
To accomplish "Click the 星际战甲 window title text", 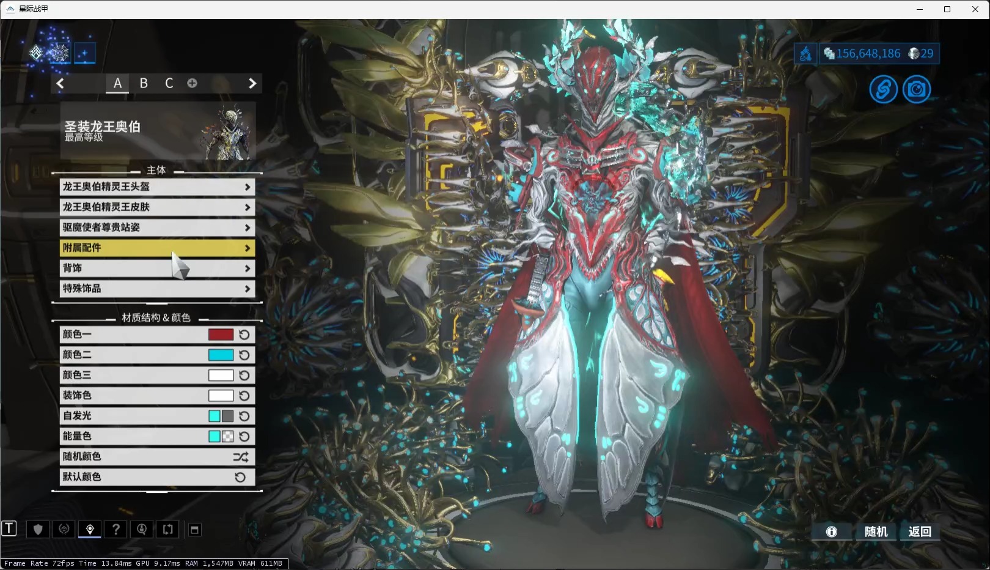I will [34, 9].
